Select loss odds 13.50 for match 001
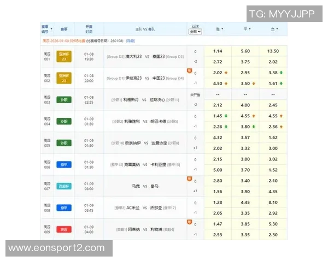 coord(273,51)
